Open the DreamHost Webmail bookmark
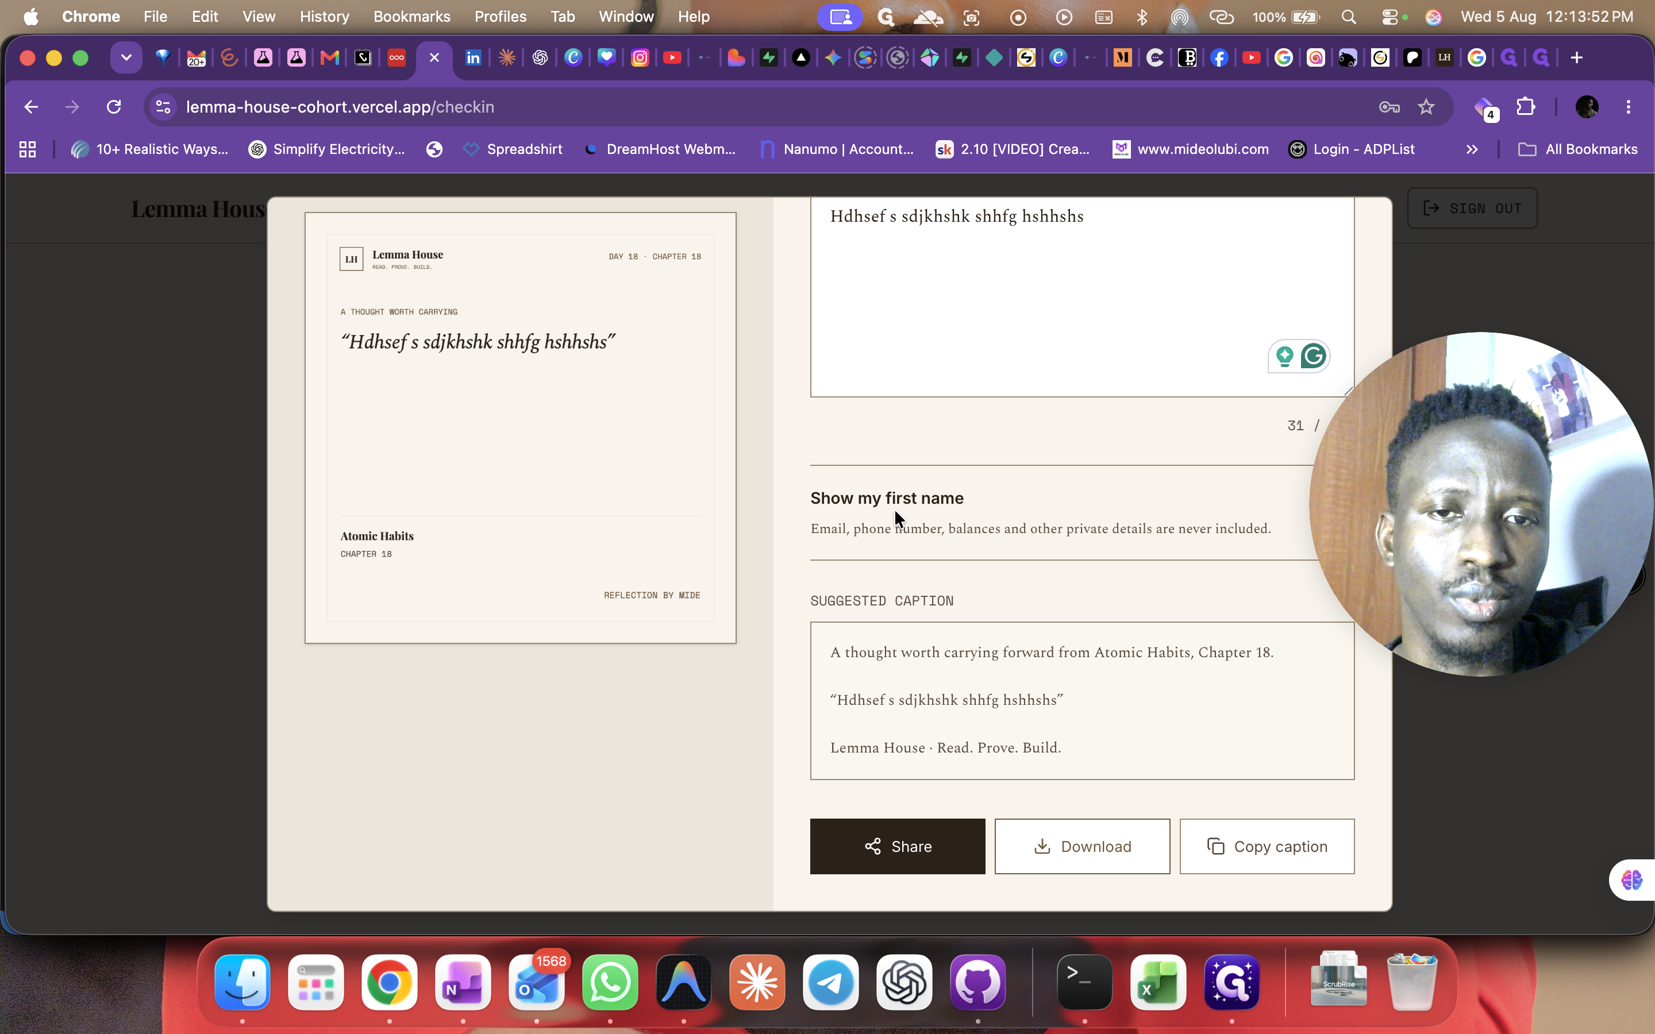The width and height of the screenshot is (1655, 1034). tap(660, 149)
